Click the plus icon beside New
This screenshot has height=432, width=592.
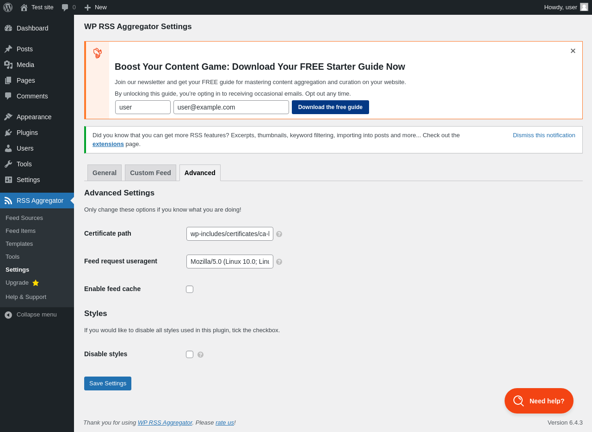87,7
